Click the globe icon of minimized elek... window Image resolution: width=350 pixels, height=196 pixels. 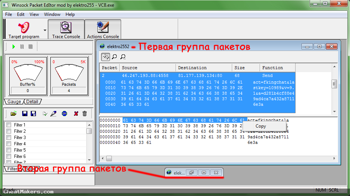click(x=169, y=173)
